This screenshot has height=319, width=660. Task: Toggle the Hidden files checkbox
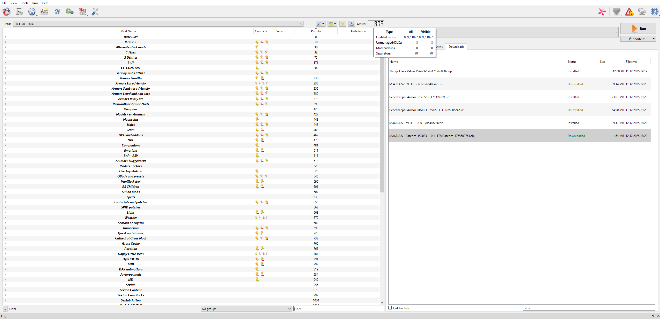390,308
